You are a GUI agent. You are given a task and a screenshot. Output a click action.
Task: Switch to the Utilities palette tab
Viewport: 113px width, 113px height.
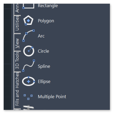[17, 23]
